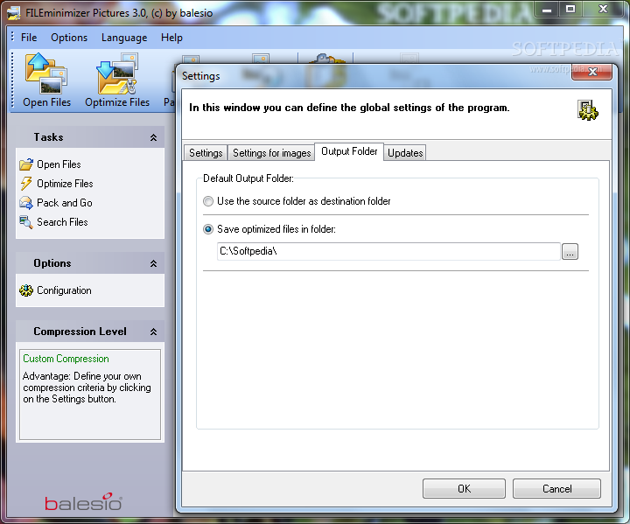630x524 pixels.
Task: Switch to Settings for images tab
Action: pos(271,153)
